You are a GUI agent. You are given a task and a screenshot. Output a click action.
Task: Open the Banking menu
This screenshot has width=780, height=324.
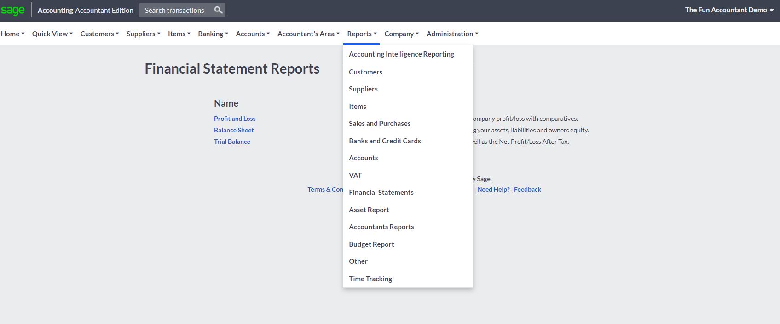click(x=213, y=34)
